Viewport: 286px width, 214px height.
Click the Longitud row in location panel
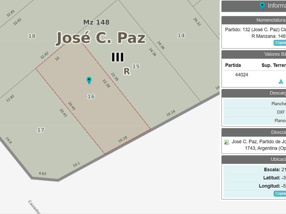click(255, 186)
